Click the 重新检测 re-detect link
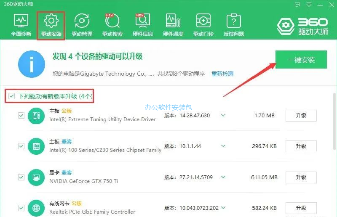This screenshot has height=217, width=337. coord(222,74)
